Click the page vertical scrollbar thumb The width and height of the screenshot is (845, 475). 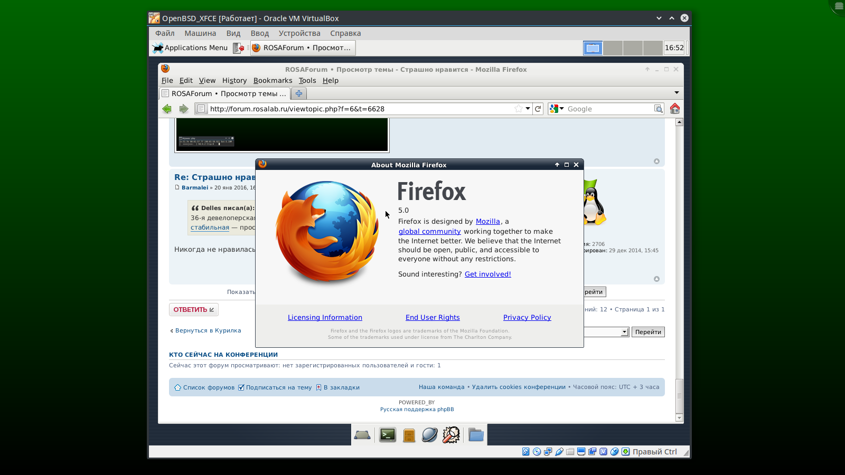680,396
